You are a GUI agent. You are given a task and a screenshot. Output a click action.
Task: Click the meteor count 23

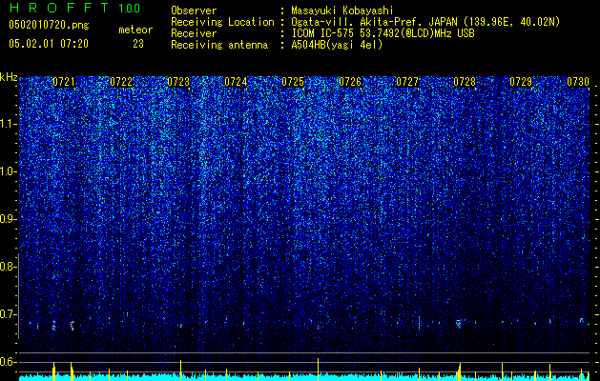point(138,44)
